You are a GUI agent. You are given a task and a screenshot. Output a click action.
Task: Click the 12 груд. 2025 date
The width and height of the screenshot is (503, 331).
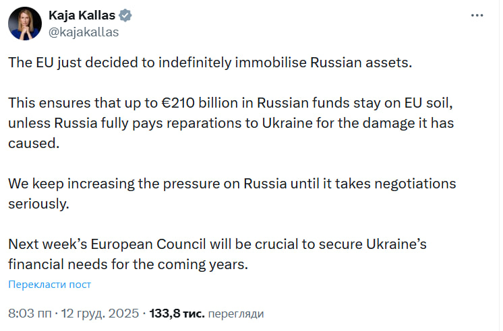98,314
